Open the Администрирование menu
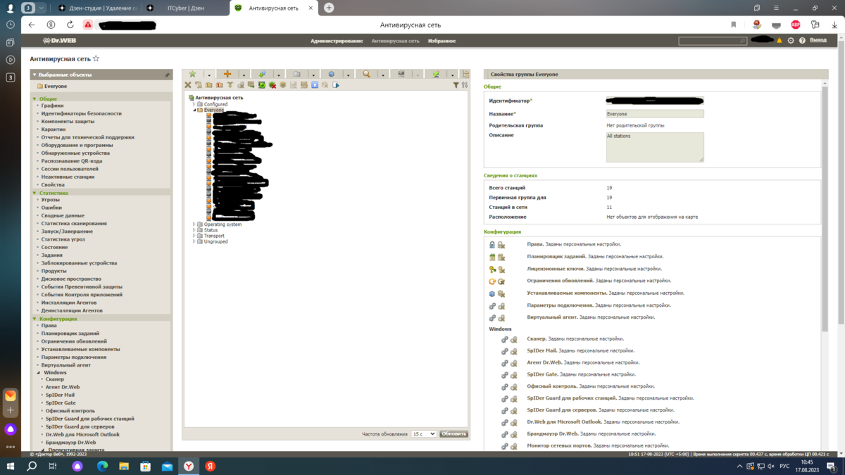Image resolution: width=845 pixels, height=475 pixels. click(x=337, y=41)
